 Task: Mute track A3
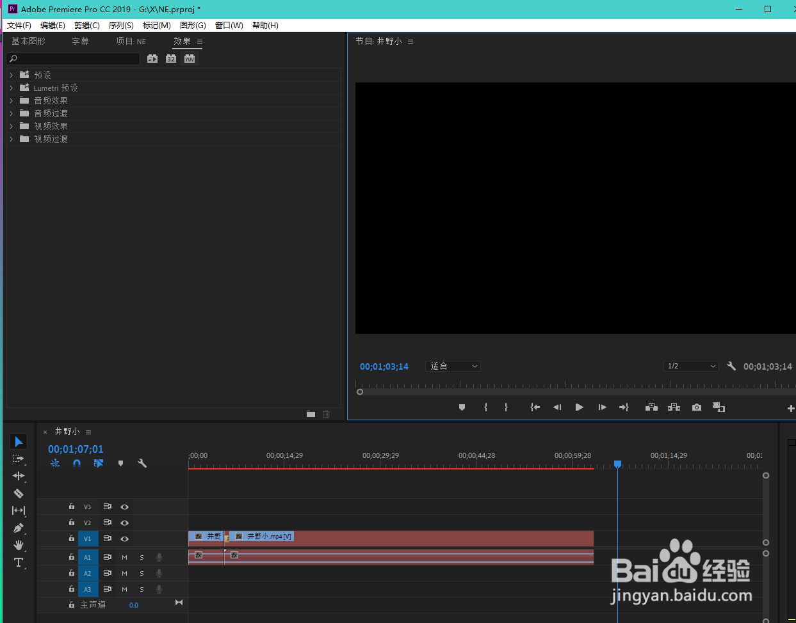pos(124,589)
